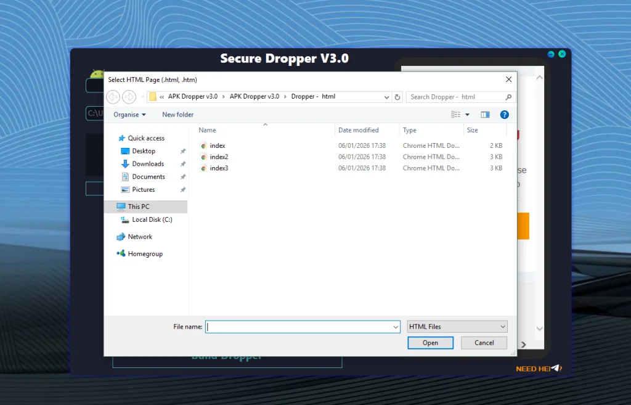Screen dimensions: 631x405
Task: Create a New folder
Action: [x=177, y=114]
